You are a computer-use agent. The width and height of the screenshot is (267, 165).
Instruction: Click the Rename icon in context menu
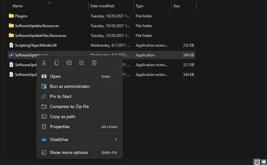(x=69, y=63)
